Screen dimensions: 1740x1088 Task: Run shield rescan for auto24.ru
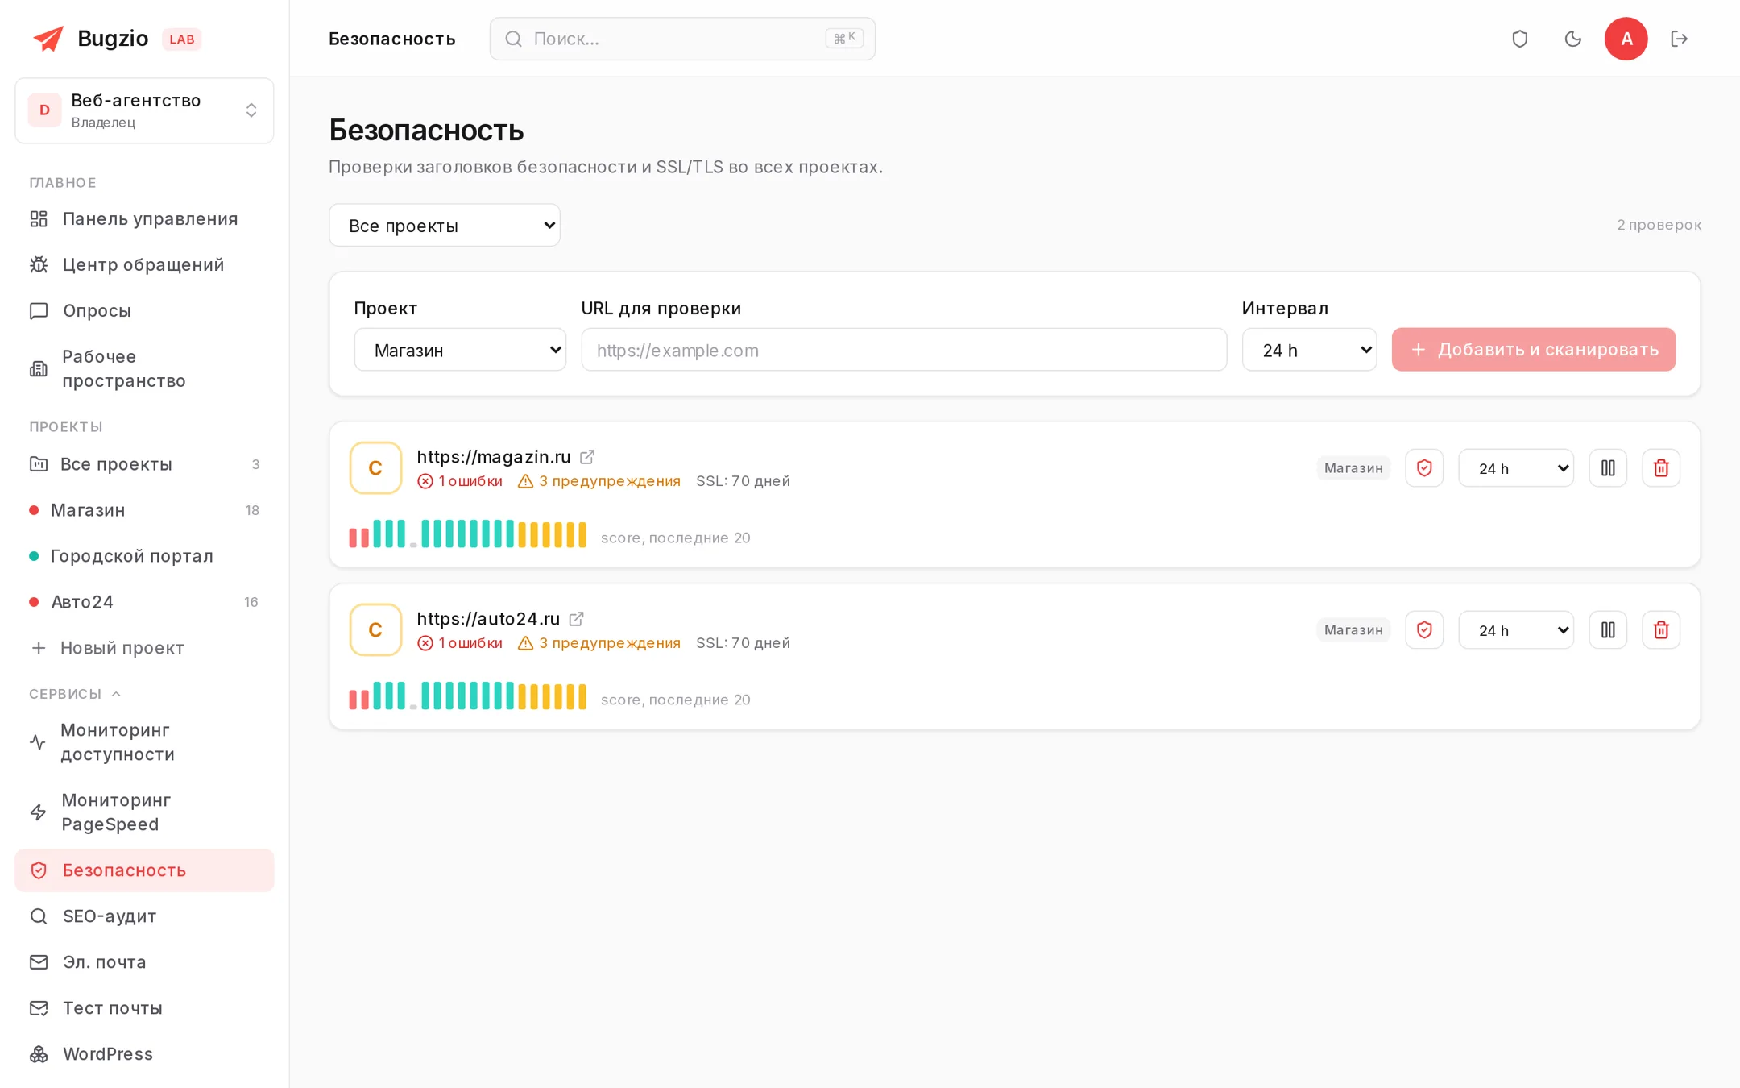[x=1424, y=630]
